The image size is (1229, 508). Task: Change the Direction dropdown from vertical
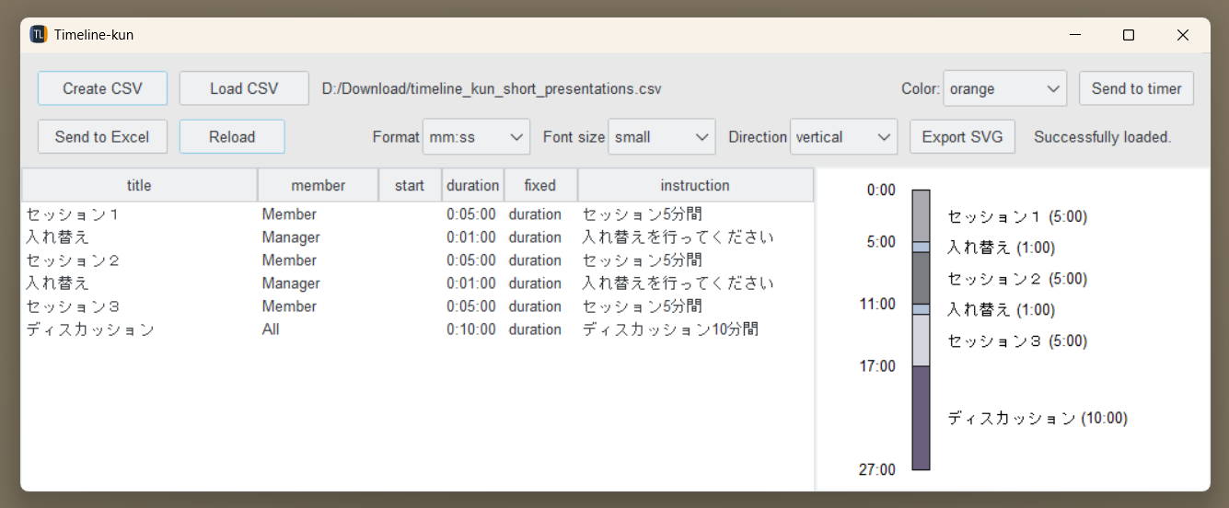(x=843, y=137)
